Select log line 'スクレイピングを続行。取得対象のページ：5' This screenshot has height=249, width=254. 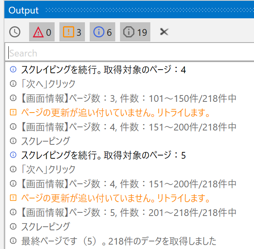click(104, 155)
